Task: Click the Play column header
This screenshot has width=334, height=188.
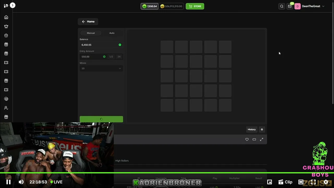Action: 215,178
